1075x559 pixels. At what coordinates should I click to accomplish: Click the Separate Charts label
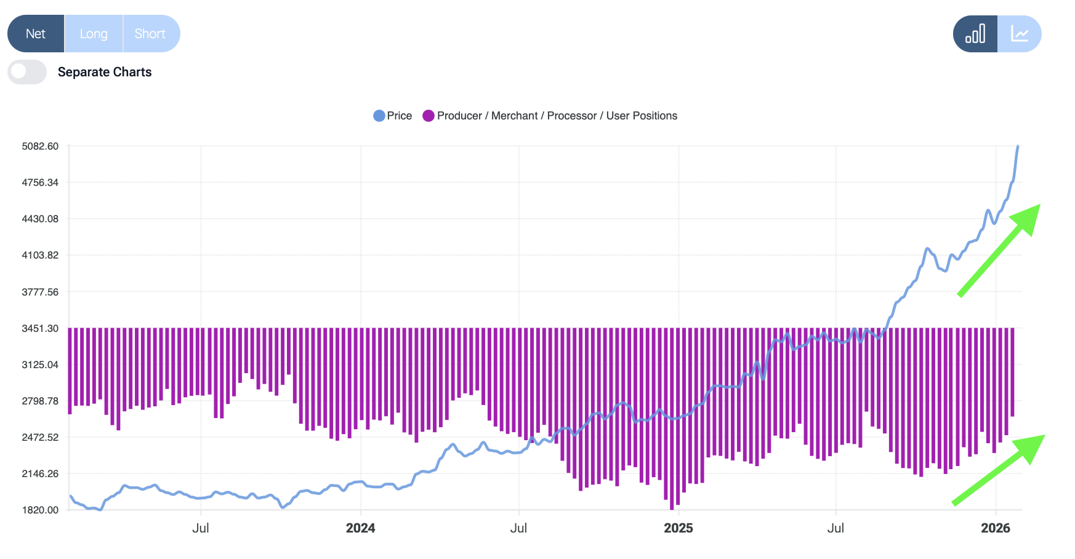[105, 72]
